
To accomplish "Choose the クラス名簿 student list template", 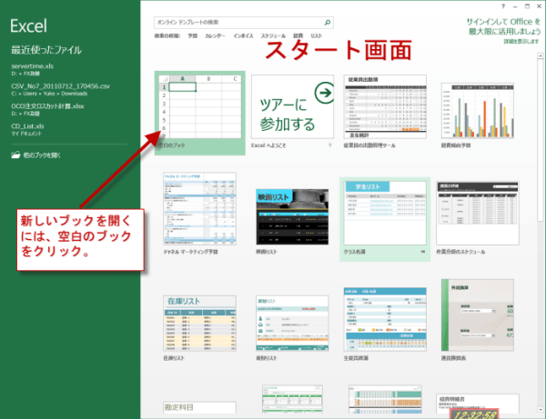I will pos(385,213).
